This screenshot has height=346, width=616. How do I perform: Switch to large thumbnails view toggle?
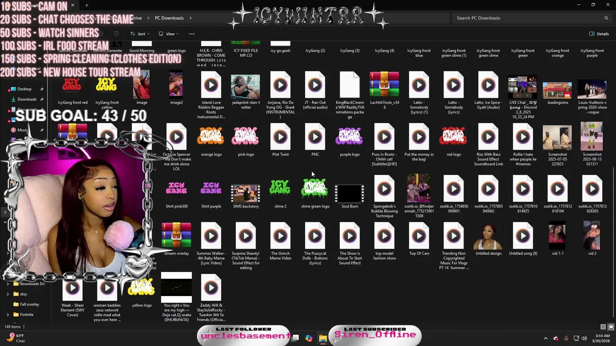611,327
